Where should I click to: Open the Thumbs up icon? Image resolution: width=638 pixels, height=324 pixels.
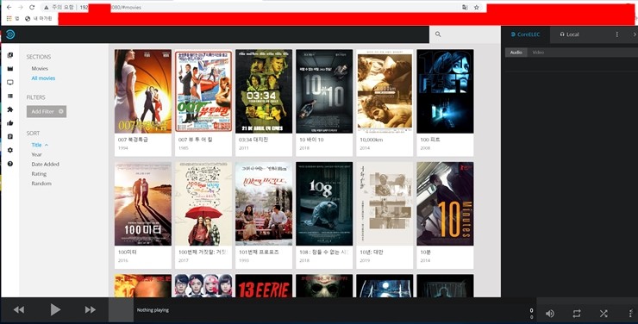click(x=10, y=122)
